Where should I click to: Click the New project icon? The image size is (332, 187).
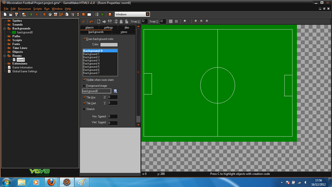click(5, 15)
